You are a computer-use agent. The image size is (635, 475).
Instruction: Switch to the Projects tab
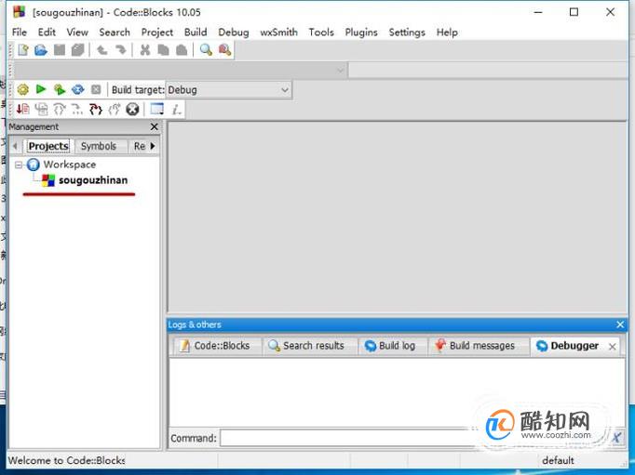pos(48,146)
